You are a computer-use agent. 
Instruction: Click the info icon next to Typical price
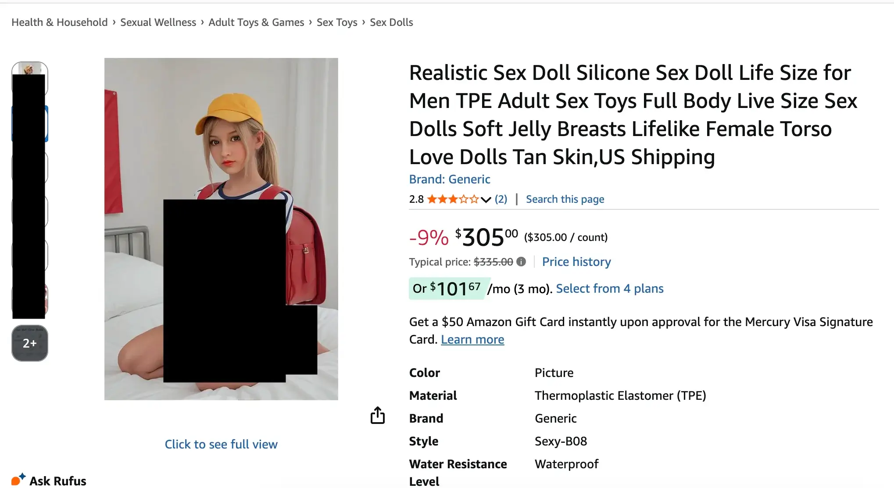tap(521, 262)
